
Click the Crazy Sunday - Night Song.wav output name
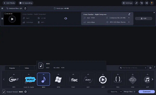pyautogui.click(x=95, y=14)
